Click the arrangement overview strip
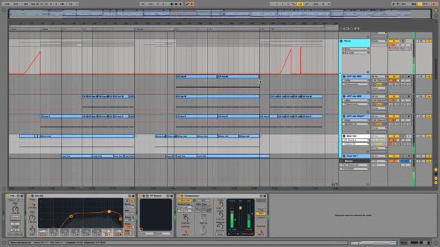Viewport: 440px width, 247px height. [x=219, y=14]
